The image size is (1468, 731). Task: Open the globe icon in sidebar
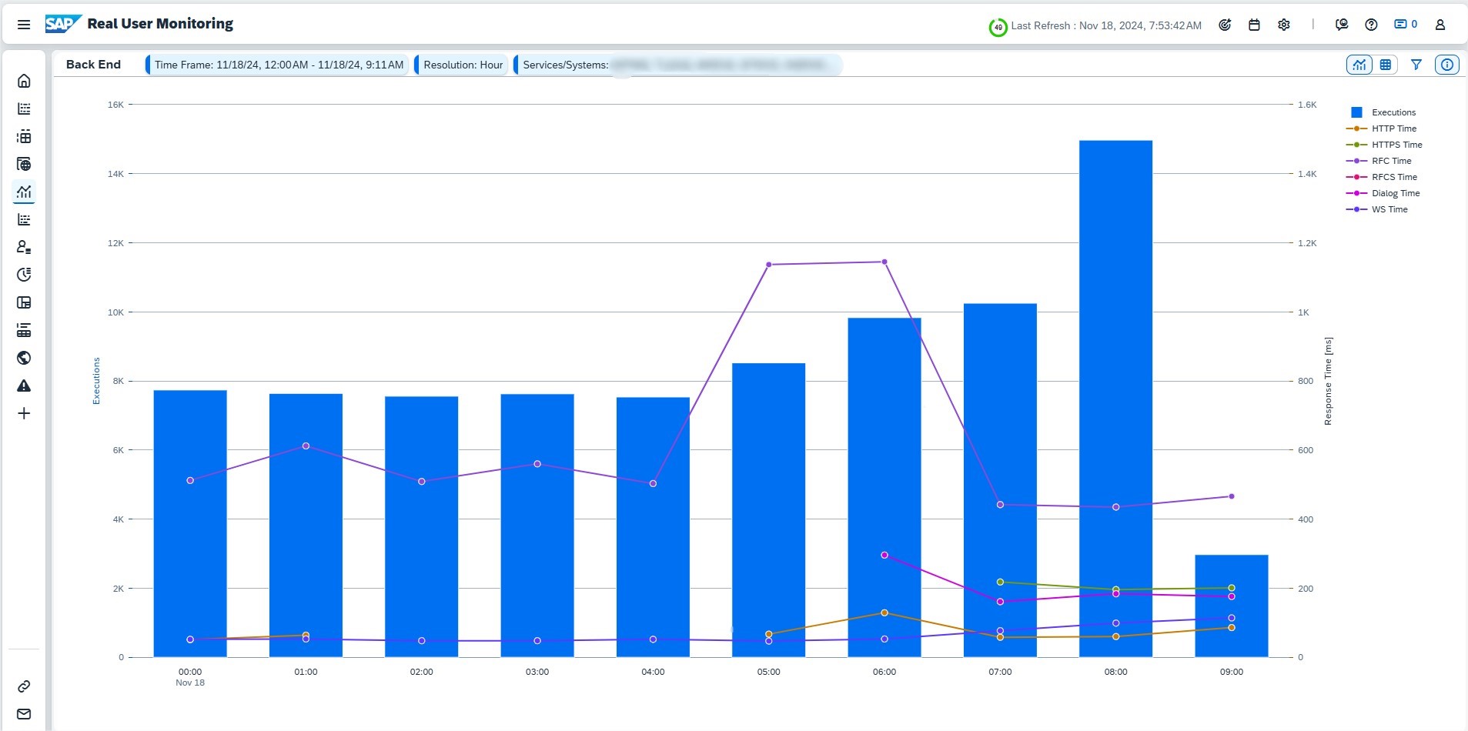(x=24, y=358)
